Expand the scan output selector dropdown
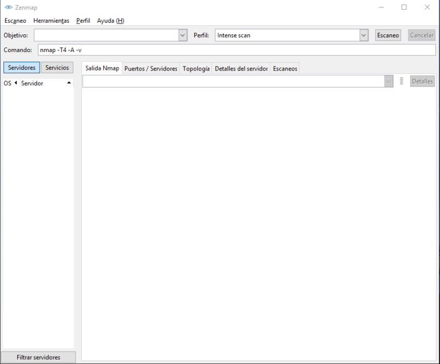 point(388,81)
